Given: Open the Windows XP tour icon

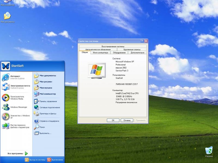Looking at the screenshot, I should (x=5, y=117).
